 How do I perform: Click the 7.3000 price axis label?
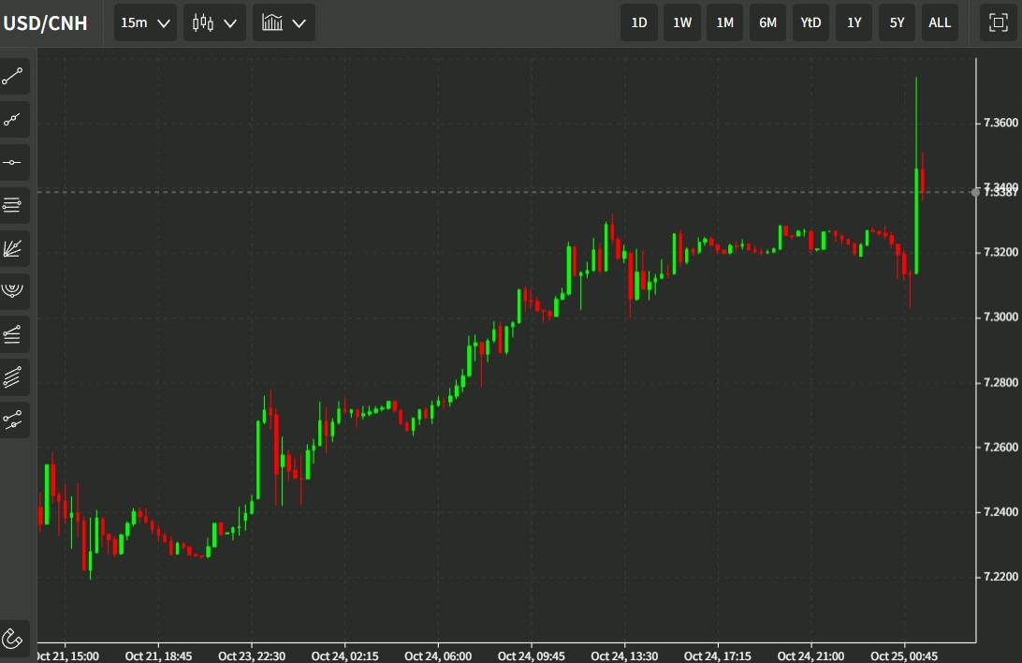point(1000,317)
